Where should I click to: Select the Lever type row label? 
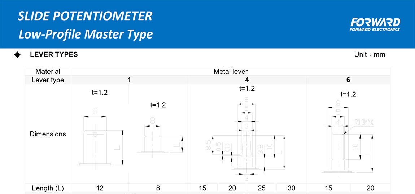[48, 80]
